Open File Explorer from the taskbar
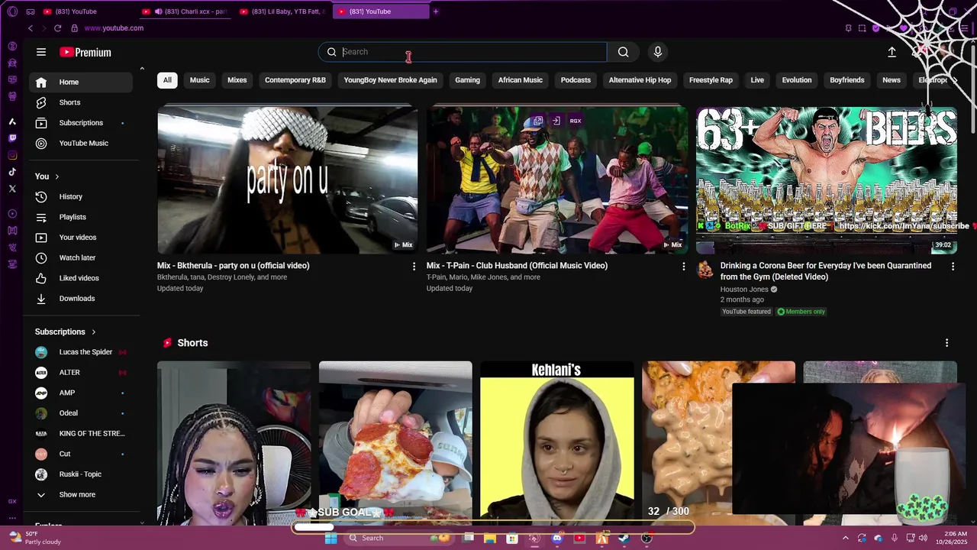The image size is (977, 550). (490, 539)
